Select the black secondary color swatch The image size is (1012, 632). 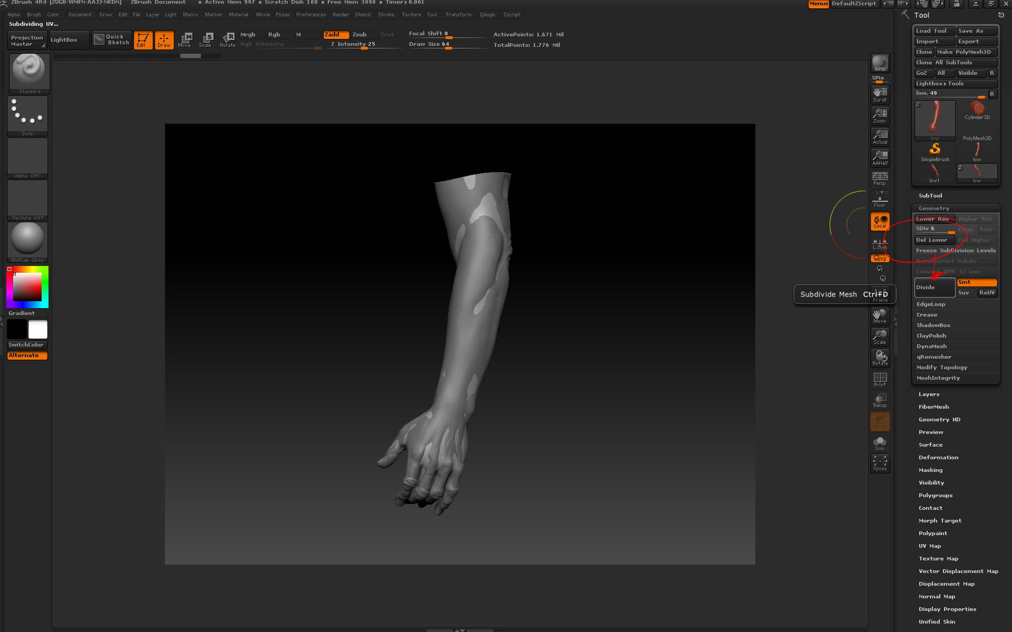[17, 329]
